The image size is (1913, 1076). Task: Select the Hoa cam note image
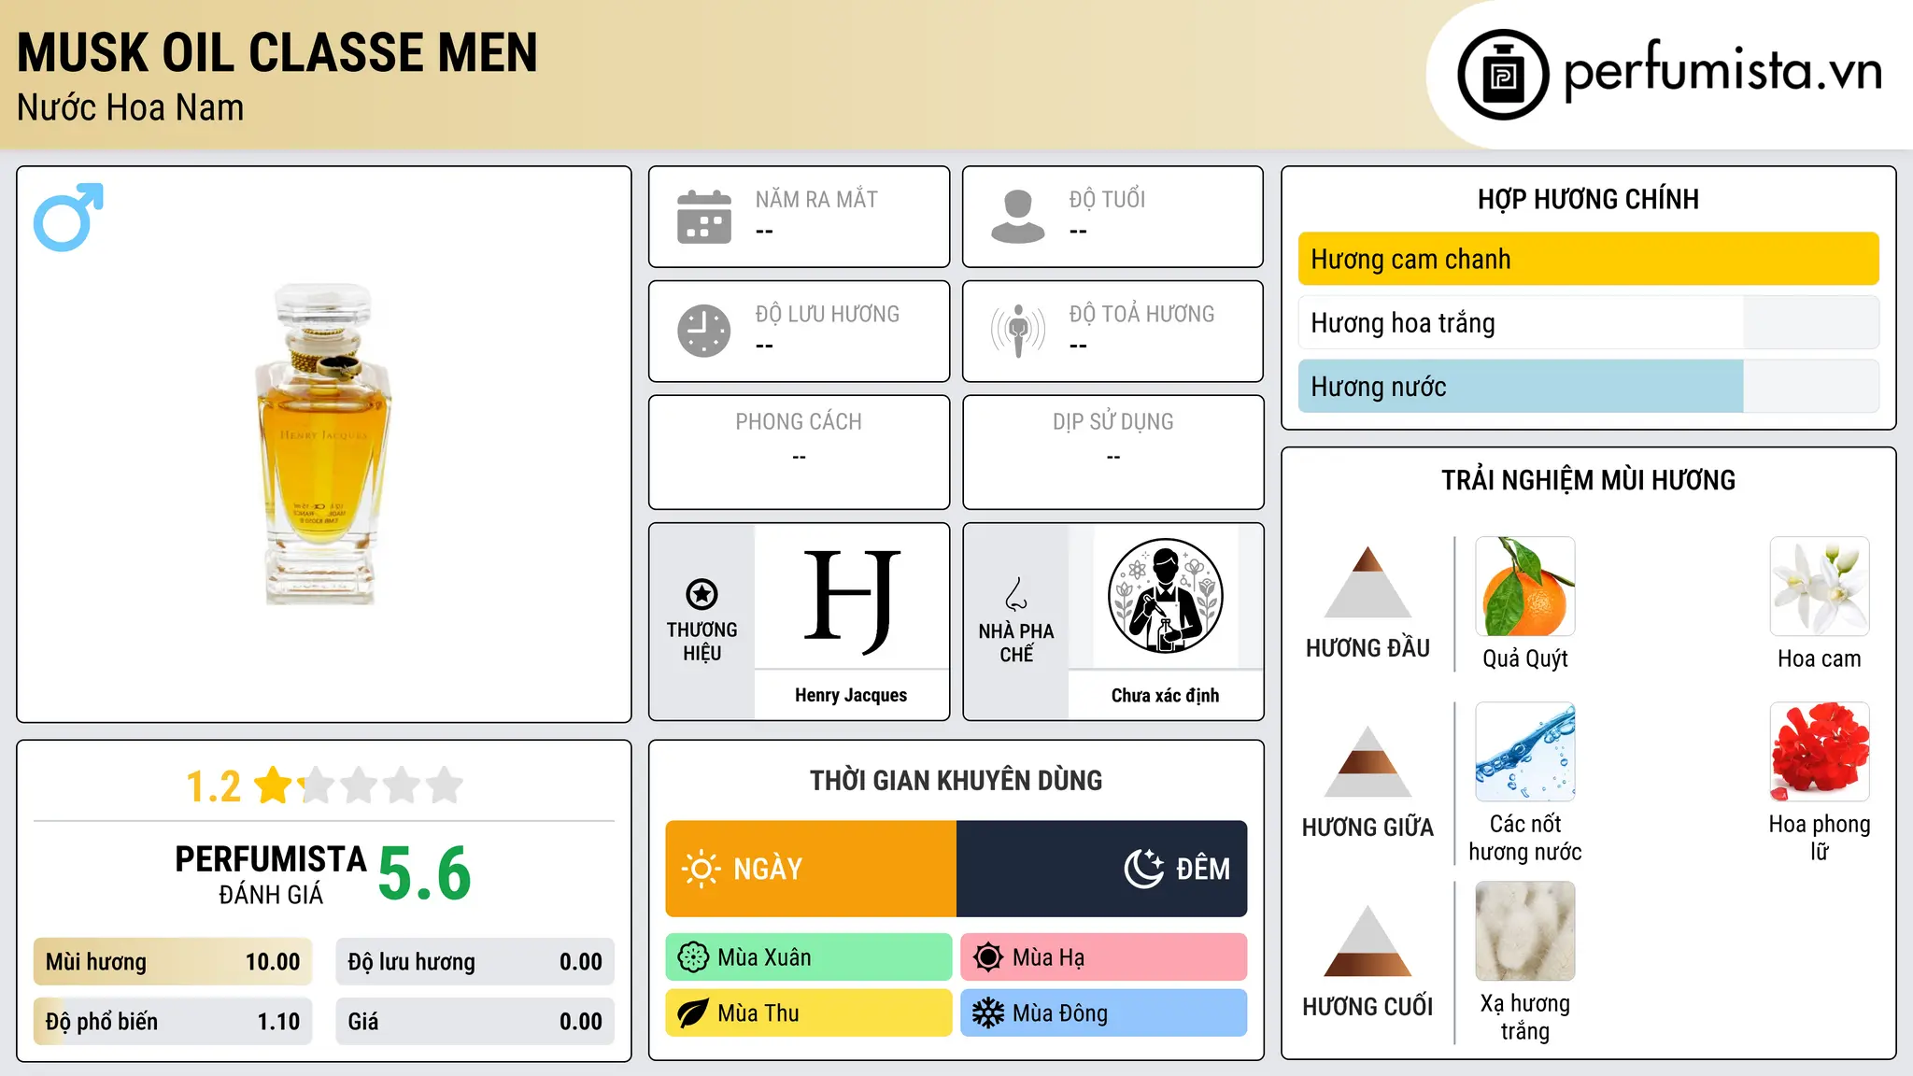(1820, 587)
